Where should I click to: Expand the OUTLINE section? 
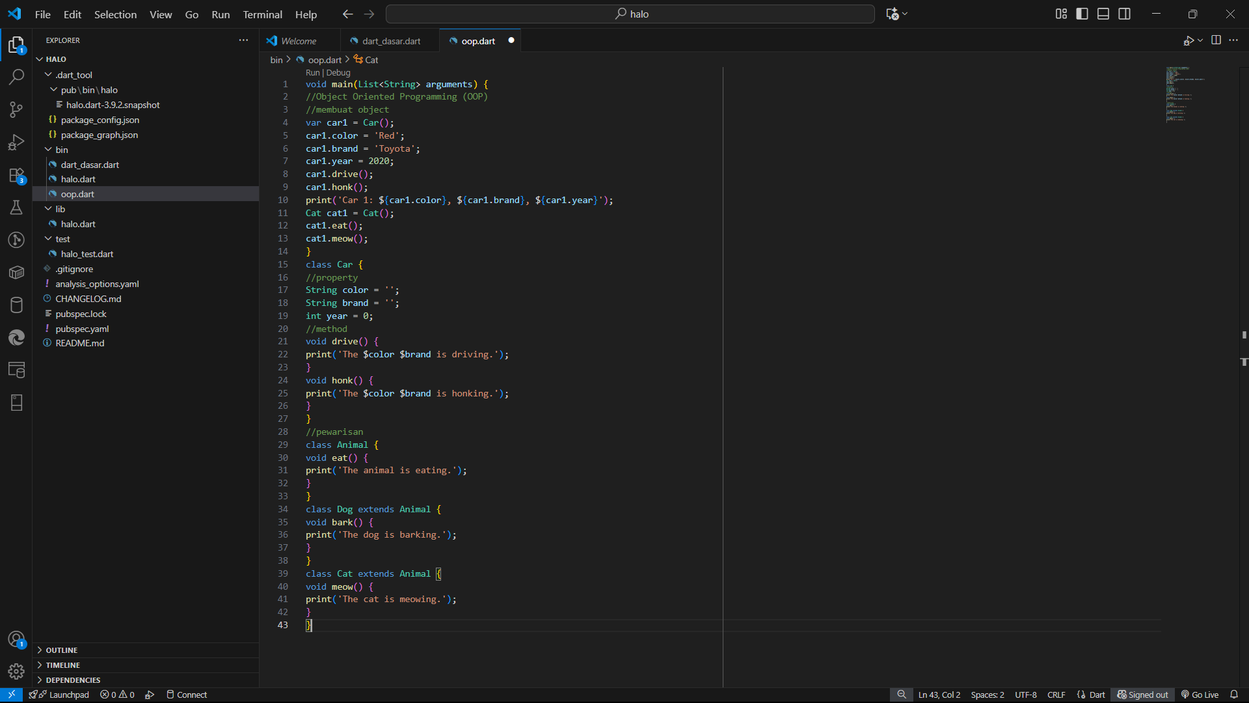coord(62,650)
